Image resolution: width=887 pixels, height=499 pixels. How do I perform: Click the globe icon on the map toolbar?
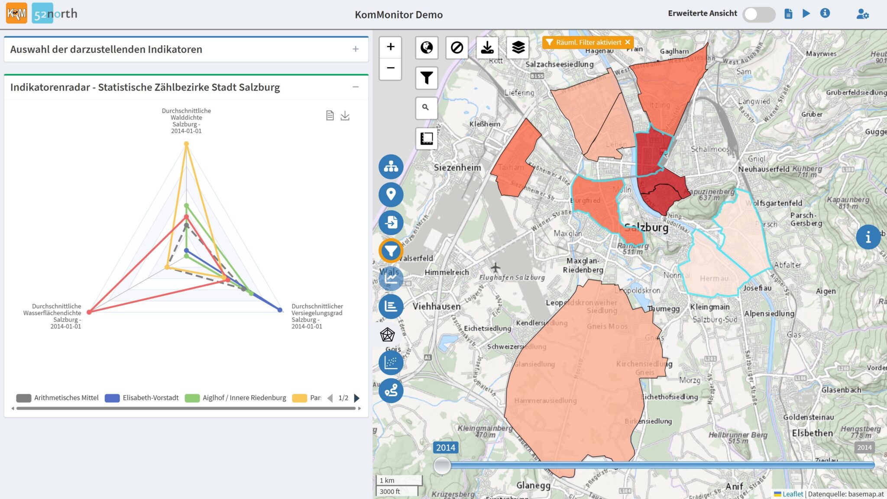(x=427, y=47)
